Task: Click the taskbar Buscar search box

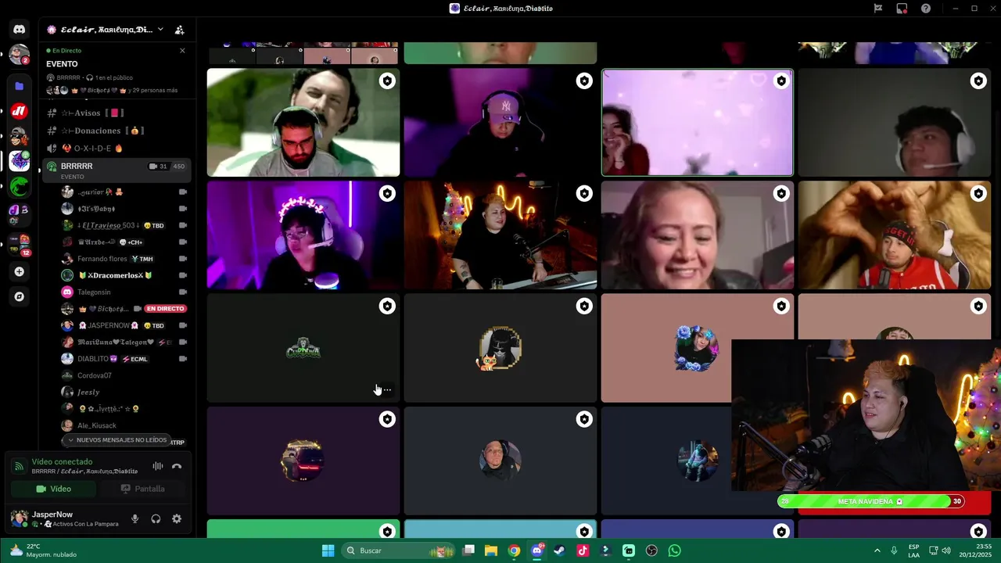Action: pos(399,550)
